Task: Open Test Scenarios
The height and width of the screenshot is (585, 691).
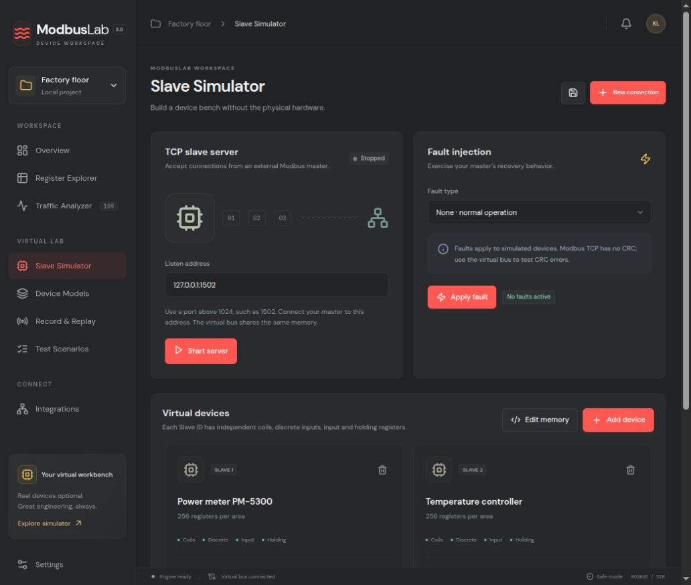Action: [67, 349]
